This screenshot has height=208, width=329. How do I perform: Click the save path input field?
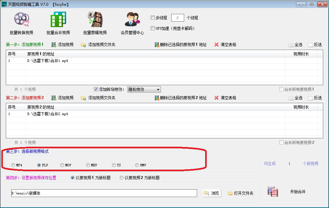(104, 193)
